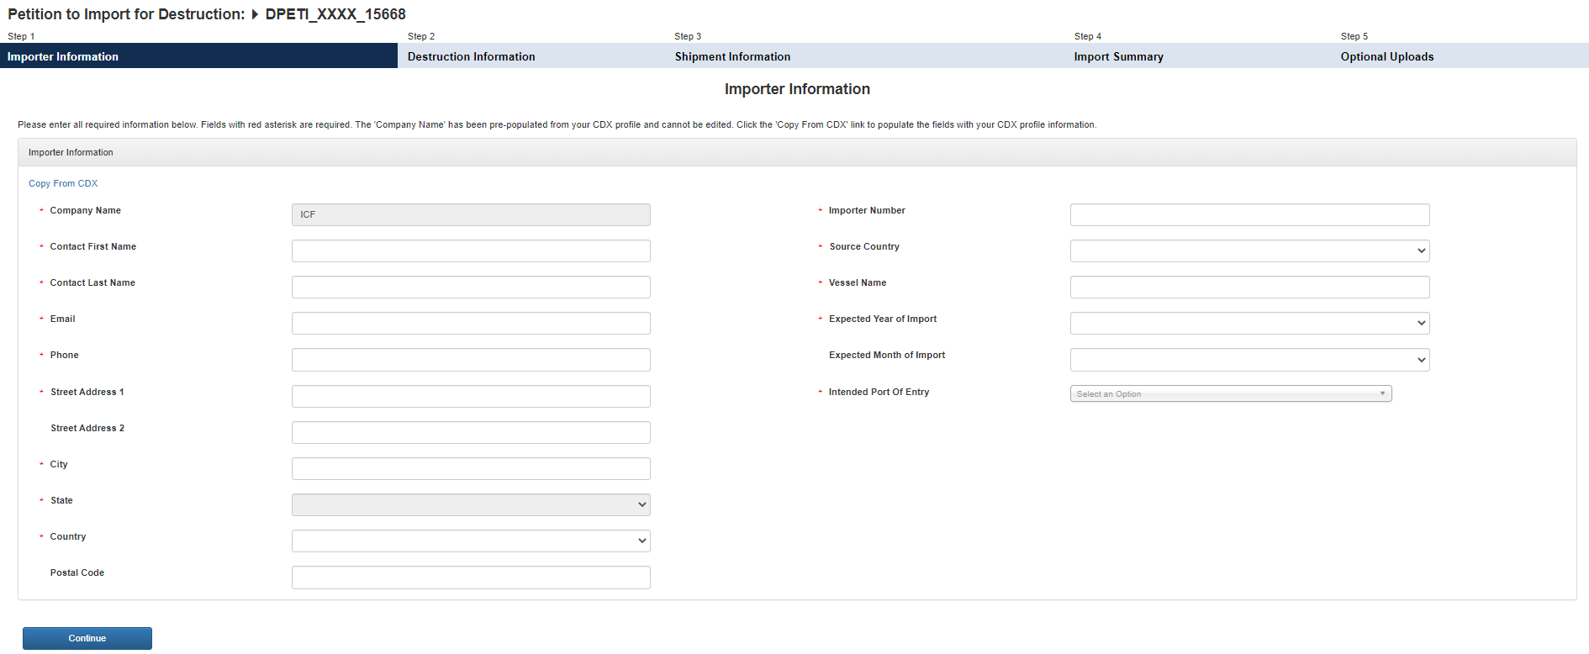Click the Importer Number field
Image resolution: width=1589 pixels, height=654 pixels.
coord(1249,214)
